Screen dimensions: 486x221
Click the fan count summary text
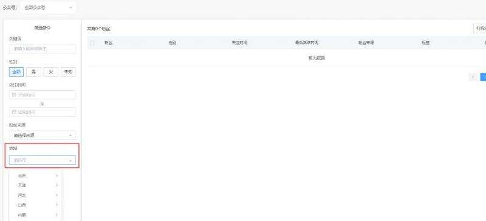98,28
